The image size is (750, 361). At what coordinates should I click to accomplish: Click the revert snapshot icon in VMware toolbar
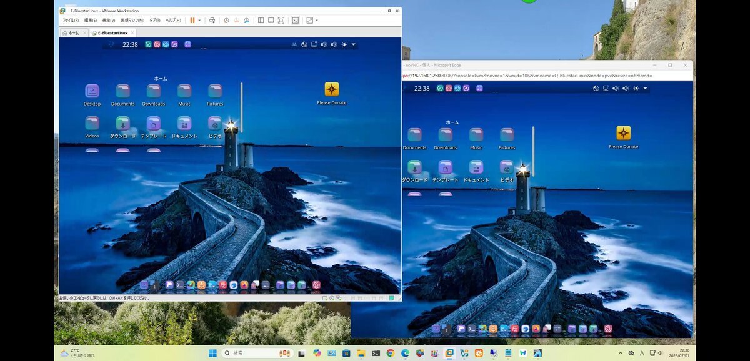(236, 21)
